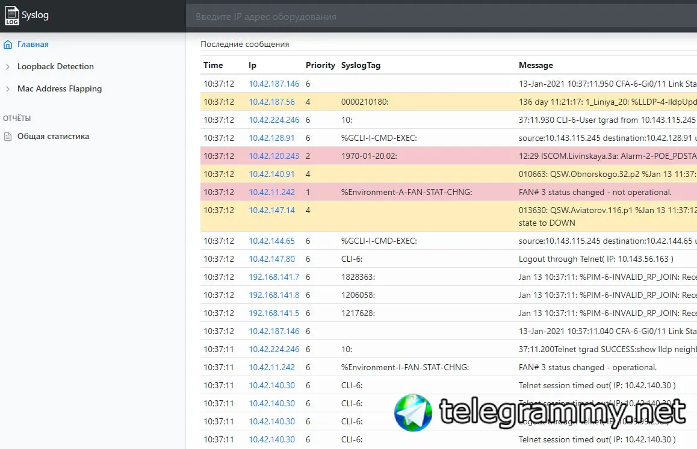Open the Главная menu item

click(33, 45)
